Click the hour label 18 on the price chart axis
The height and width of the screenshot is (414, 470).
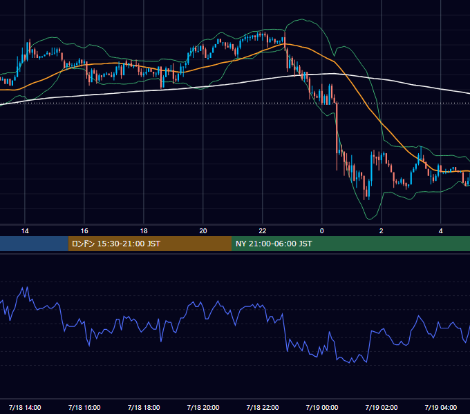pyautogui.click(x=144, y=231)
